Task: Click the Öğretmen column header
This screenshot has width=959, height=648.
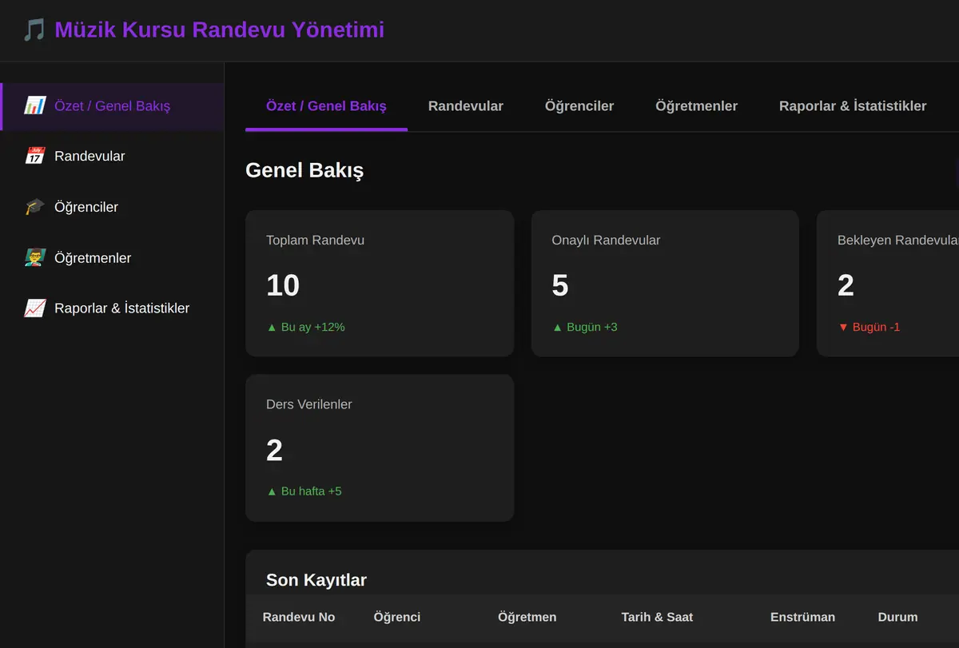Action: tap(527, 617)
